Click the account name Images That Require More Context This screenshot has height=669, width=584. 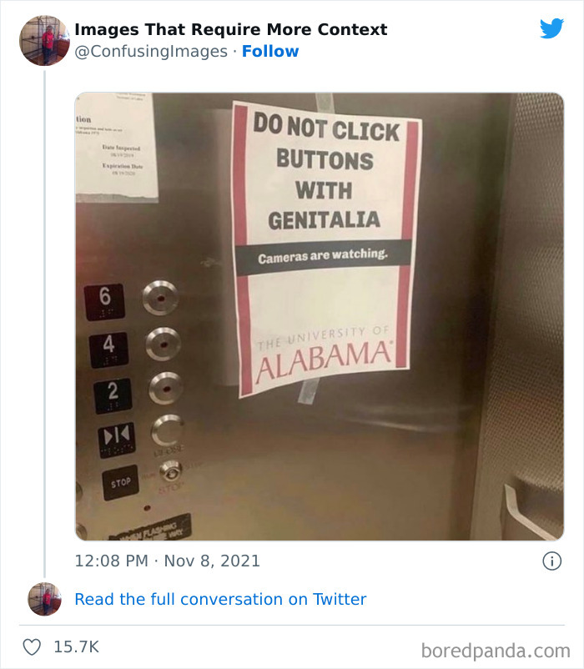click(231, 29)
